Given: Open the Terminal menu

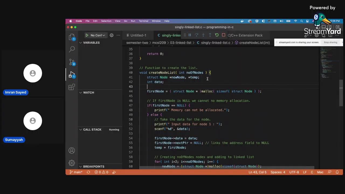Looking at the screenshot, I should 143,21.
